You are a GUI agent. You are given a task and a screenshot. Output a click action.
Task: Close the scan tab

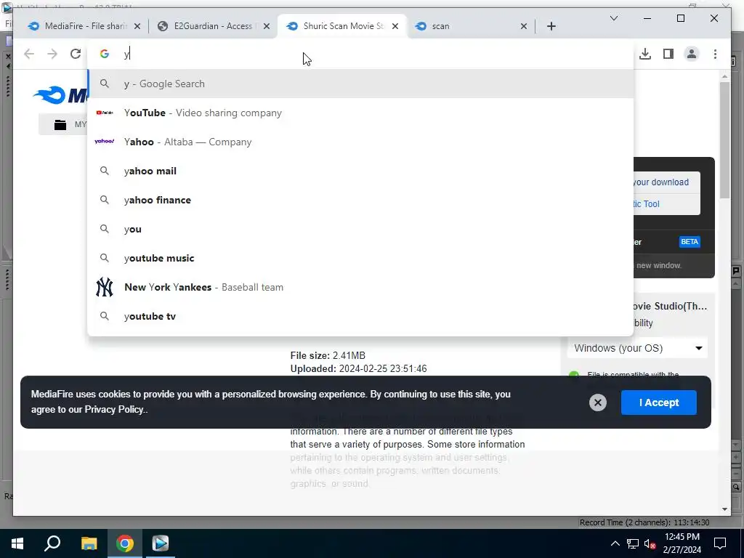tap(524, 26)
